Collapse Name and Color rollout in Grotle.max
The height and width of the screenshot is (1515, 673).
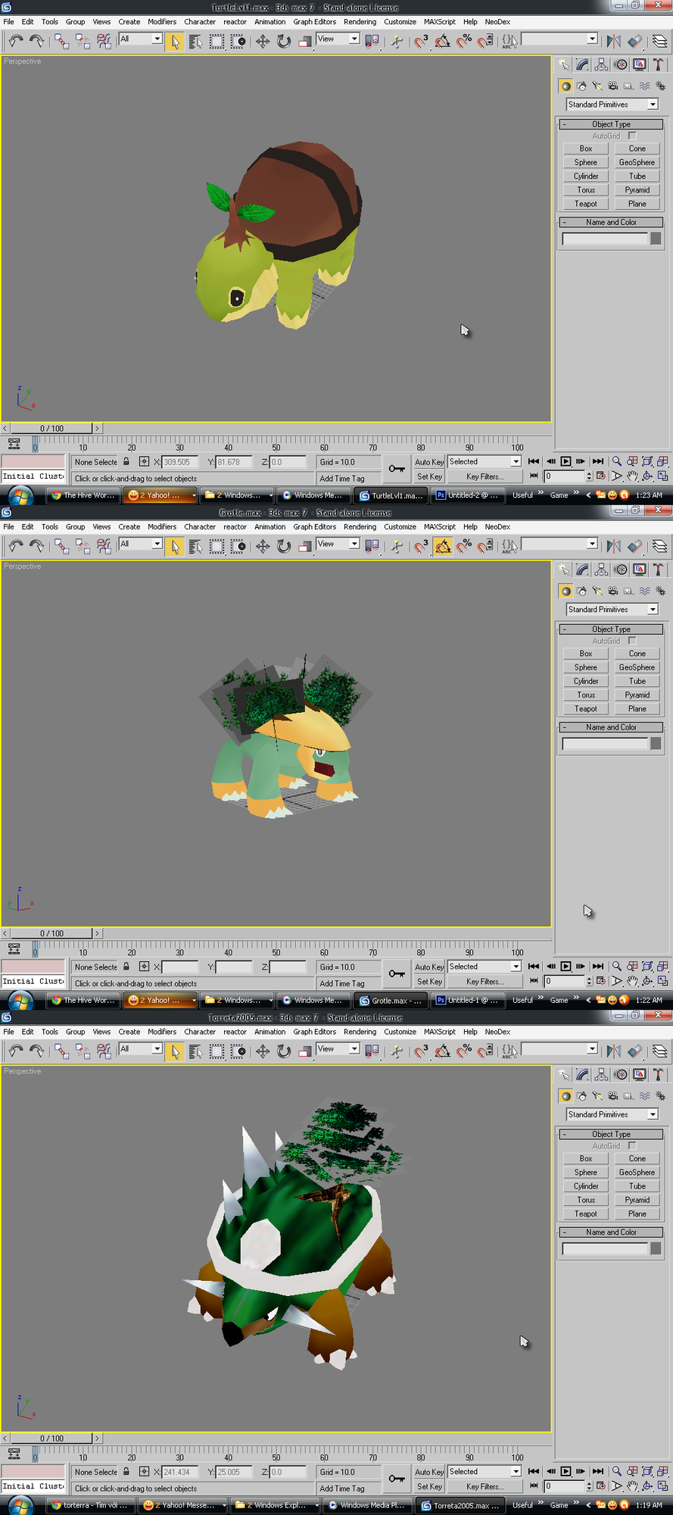coord(611,727)
